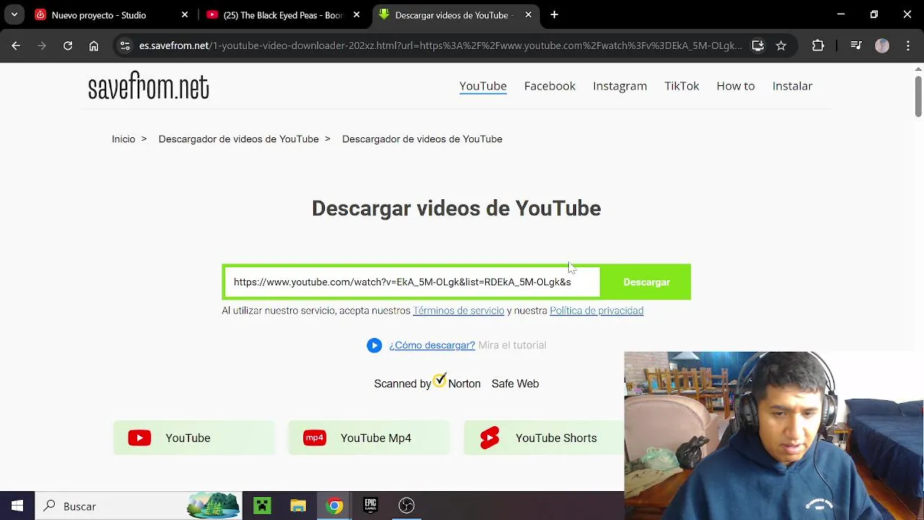Open OBS Studio from the taskbar
Screen dimensions: 924x520
tap(406, 506)
